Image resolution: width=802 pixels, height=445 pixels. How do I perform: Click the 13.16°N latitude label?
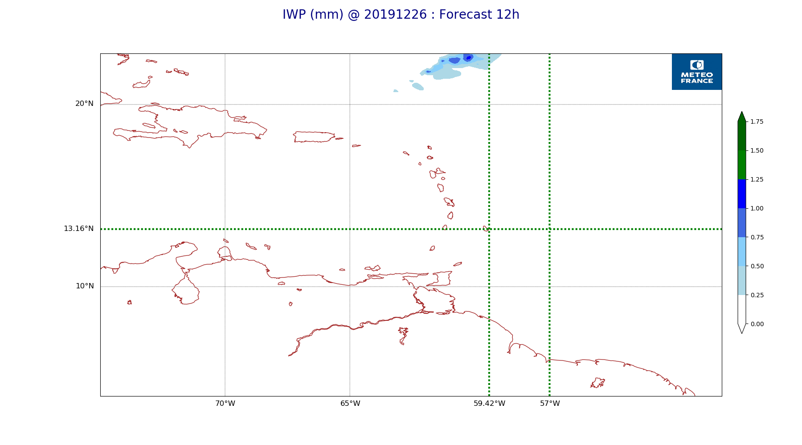78,229
